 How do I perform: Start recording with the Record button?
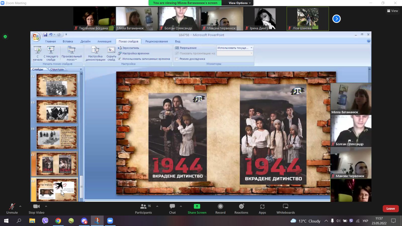pos(220,209)
